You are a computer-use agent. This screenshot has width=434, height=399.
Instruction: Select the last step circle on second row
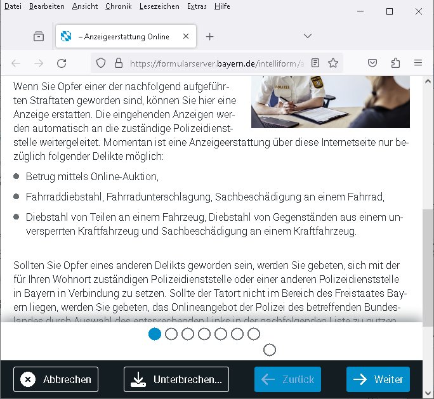(x=270, y=350)
